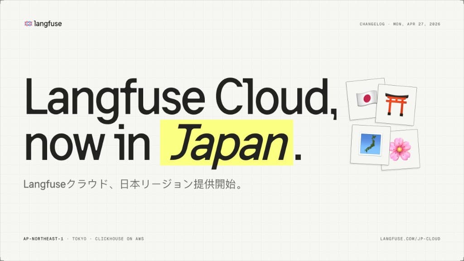Open LANGFUSE.COM/JP-CLOUD link
This screenshot has height=261, width=464.
(411, 238)
